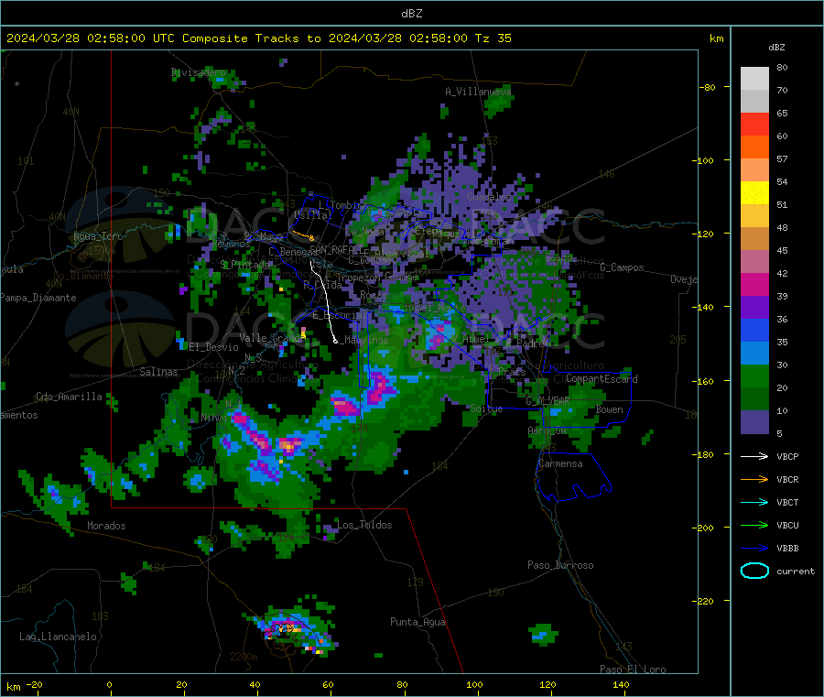Viewport: 824px width, 697px height.
Task: Click the Lag.Llancanelo place label
Action: click(59, 637)
